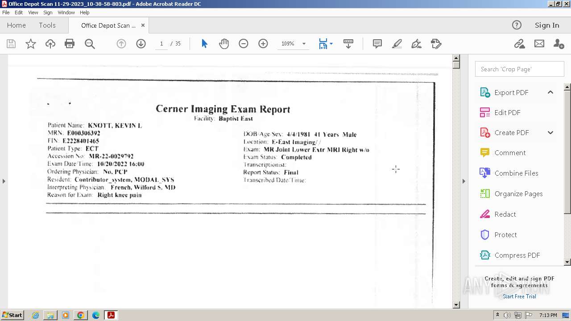The width and height of the screenshot is (571, 321).
Task: Bookmark the file with the star icon
Action: (30, 44)
